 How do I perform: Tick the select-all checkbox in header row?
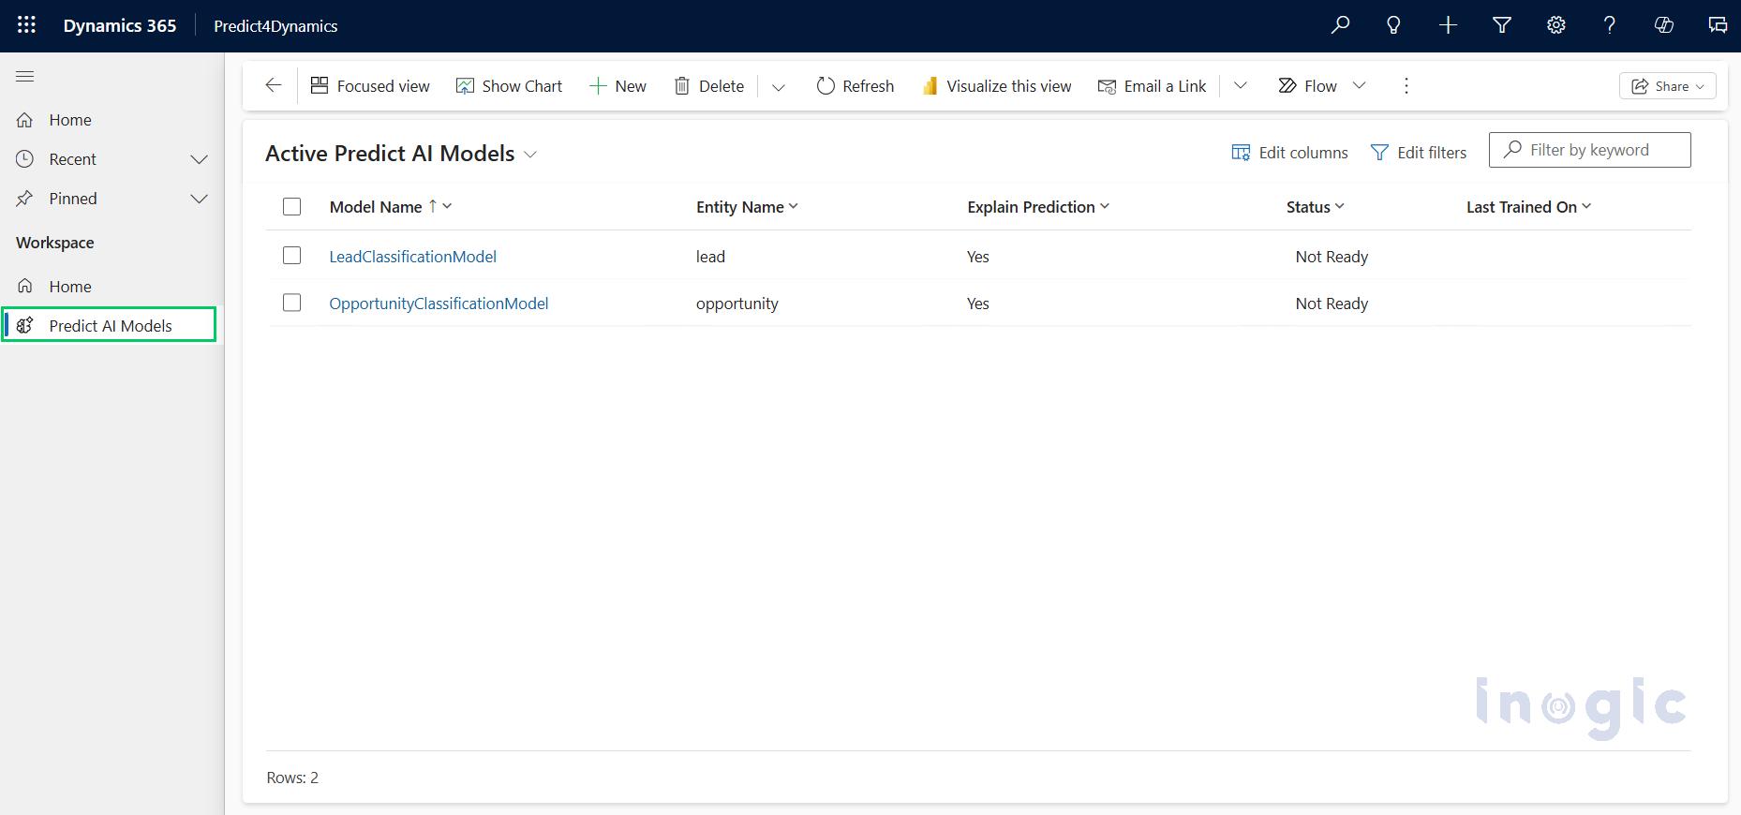pyautogui.click(x=291, y=207)
